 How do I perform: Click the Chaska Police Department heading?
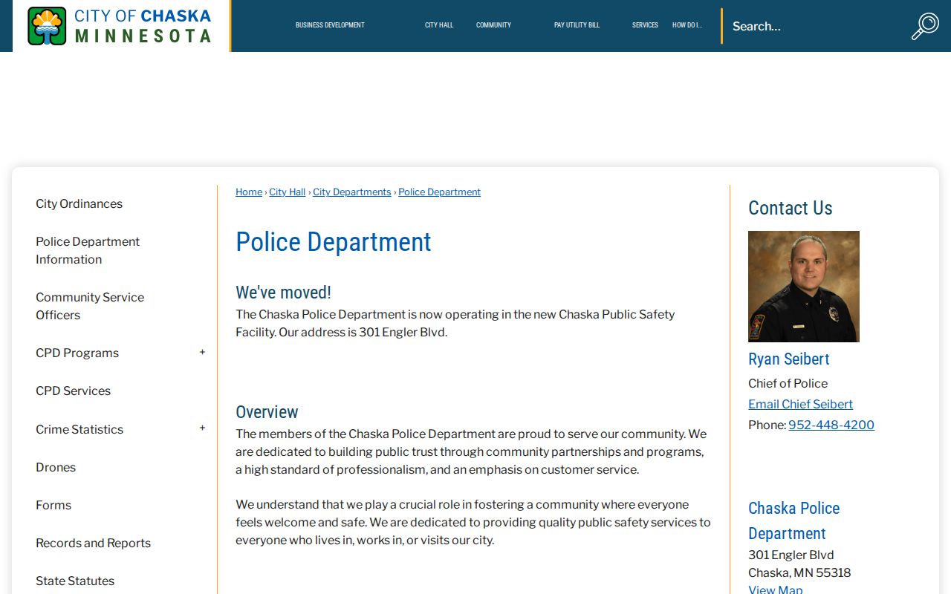tap(794, 520)
